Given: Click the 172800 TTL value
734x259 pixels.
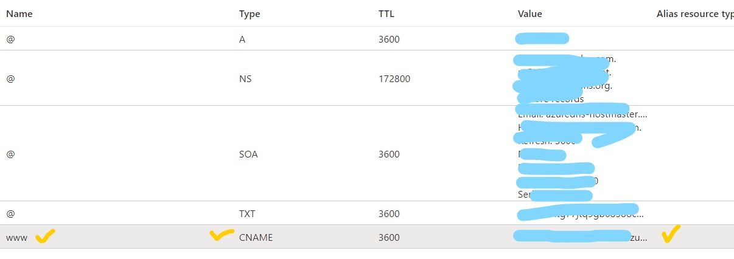Looking at the screenshot, I should 394,79.
